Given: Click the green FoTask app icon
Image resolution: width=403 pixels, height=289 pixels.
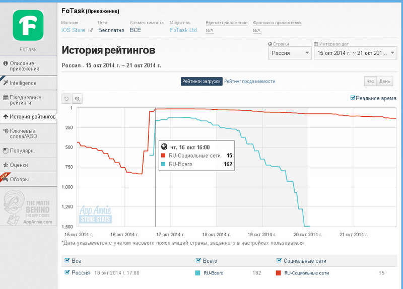Looking at the screenshot, I should [28, 25].
